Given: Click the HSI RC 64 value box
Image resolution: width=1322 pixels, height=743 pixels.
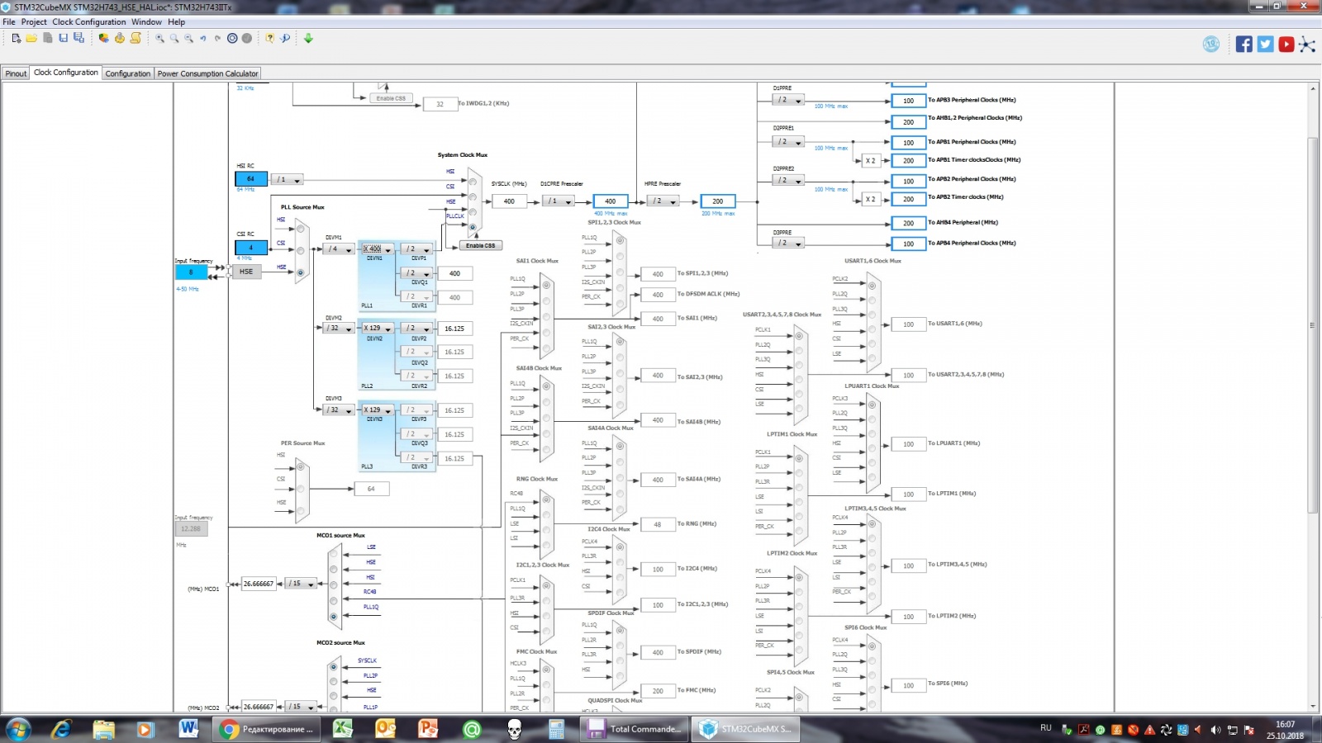Looking at the screenshot, I should coord(251,179).
